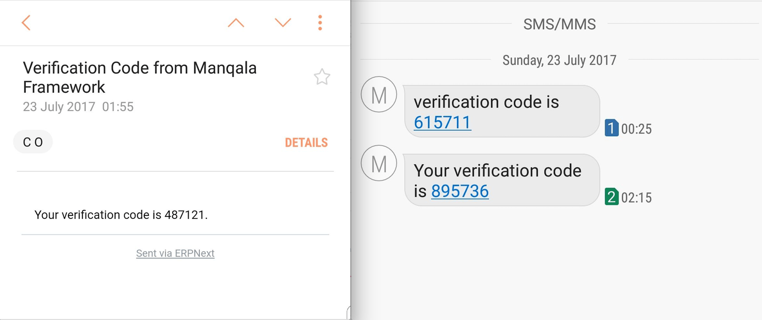Click the Sent via ERPNext footer link
This screenshot has width=762, height=320.
[x=175, y=253]
